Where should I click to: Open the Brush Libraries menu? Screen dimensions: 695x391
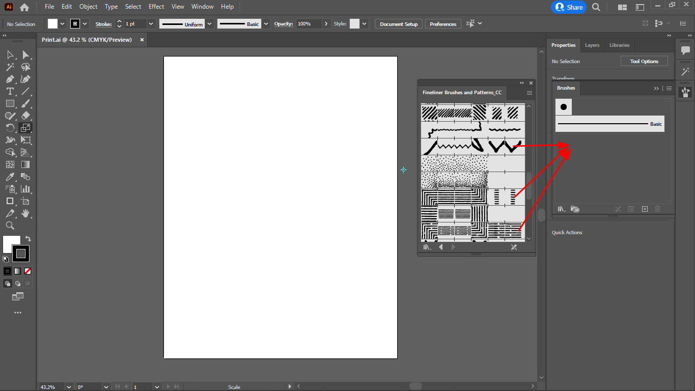click(561, 209)
